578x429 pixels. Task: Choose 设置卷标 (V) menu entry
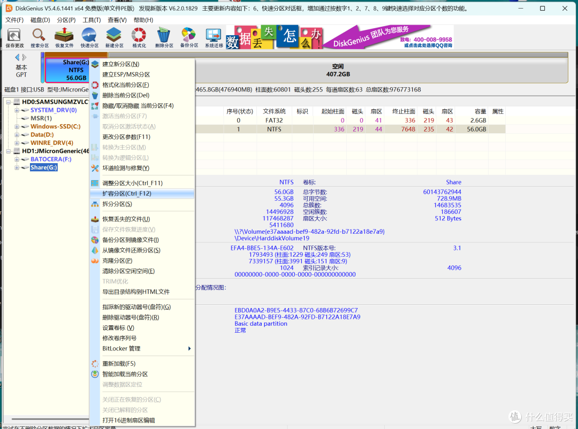[x=142, y=328]
